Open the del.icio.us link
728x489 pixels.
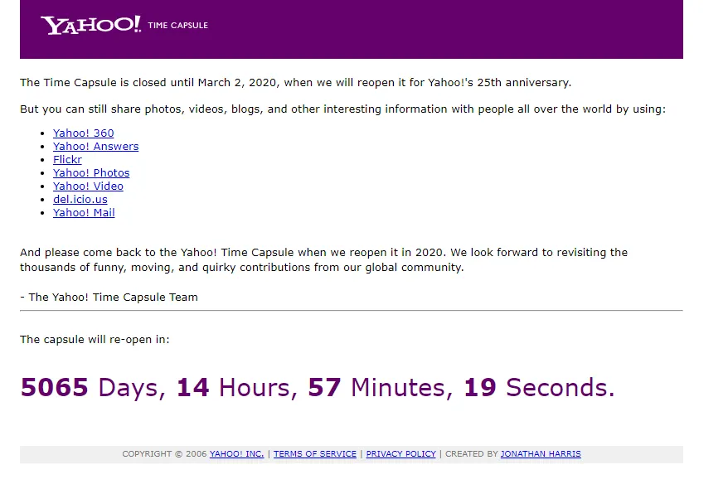click(x=80, y=200)
